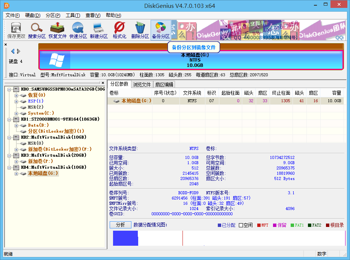Select 本地磁盘(G:) in the tree
This screenshot has height=260, width=350.
coord(43,174)
